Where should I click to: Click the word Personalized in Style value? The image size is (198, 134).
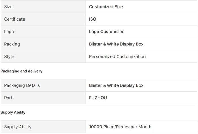102,56
